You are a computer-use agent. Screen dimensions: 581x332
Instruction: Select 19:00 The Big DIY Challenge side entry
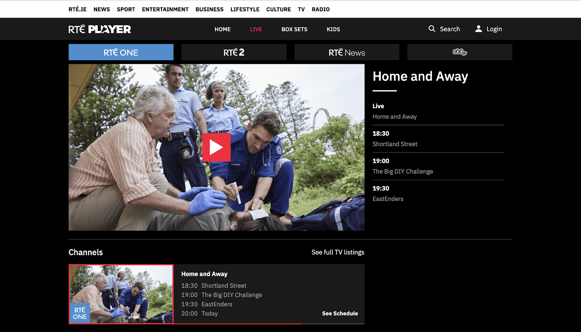coord(438,166)
